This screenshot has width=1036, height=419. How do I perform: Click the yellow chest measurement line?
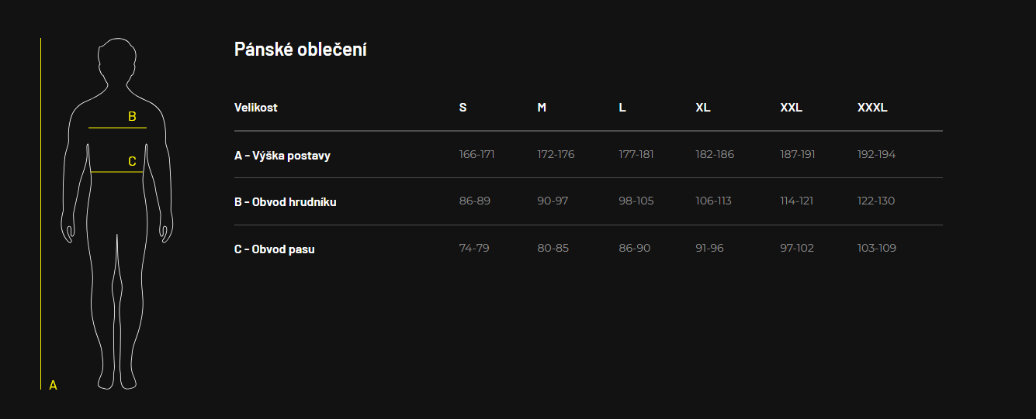coord(117,127)
